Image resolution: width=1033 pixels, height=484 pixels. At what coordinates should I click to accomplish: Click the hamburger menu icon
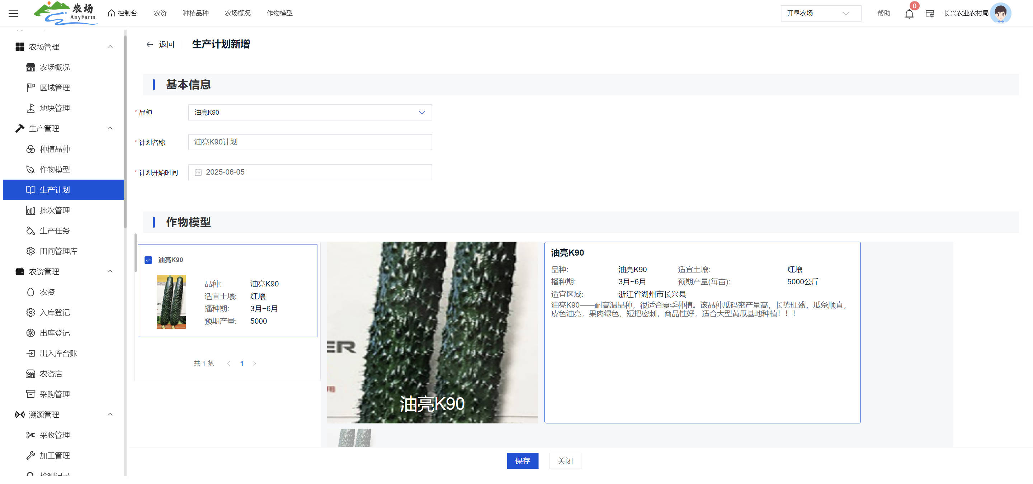14,13
